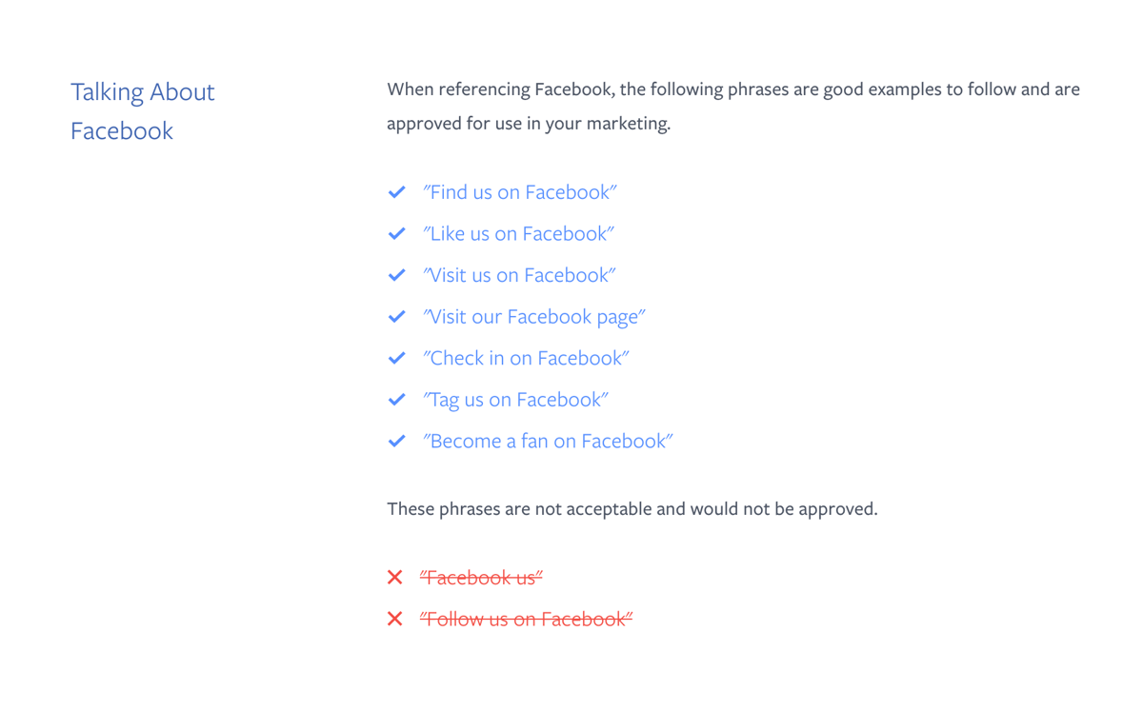Select the struck-through "Follow us on Facebook" text
1143x710 pixels.
click(526, 620)
